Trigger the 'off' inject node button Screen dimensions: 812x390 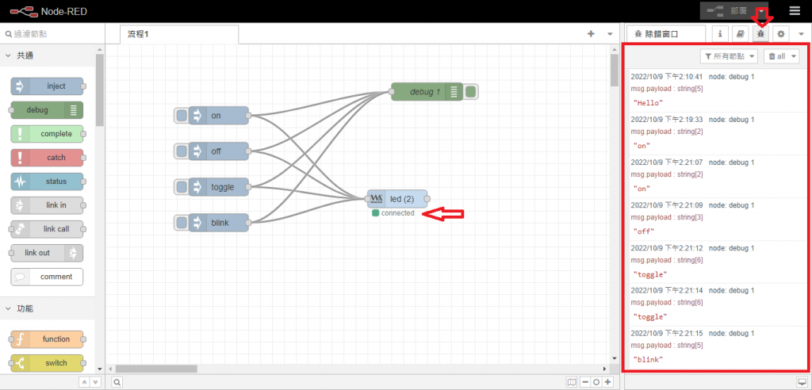pyautogui.click(x=182, y=151)
